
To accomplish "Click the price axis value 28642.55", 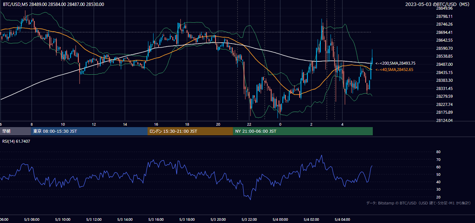I will [x=444, y=40].
